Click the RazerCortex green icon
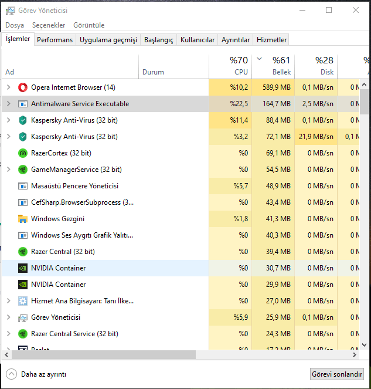This screenshot has width=371, height=389. [23, 153]
